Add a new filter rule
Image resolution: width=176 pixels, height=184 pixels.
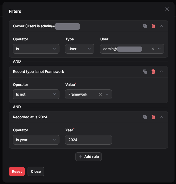[x=89, y=157]
